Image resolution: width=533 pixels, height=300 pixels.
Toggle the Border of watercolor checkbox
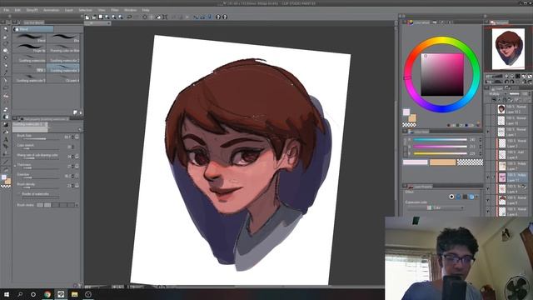[x=19, y=194]
